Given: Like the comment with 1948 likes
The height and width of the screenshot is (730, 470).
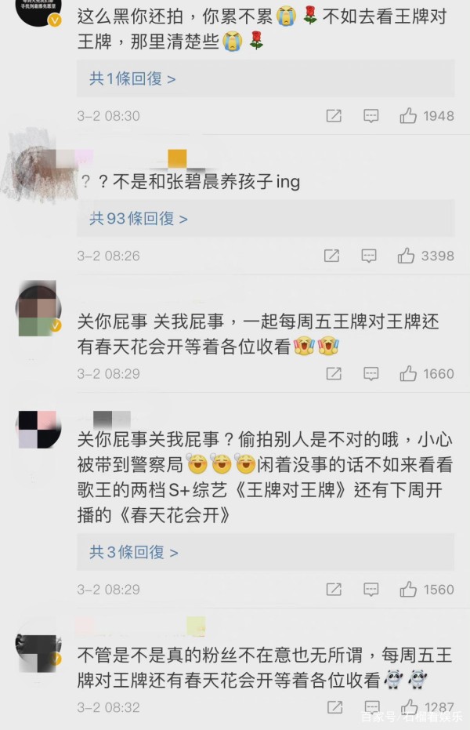Looking at the screenshot, I should click(x=407, y=115).
